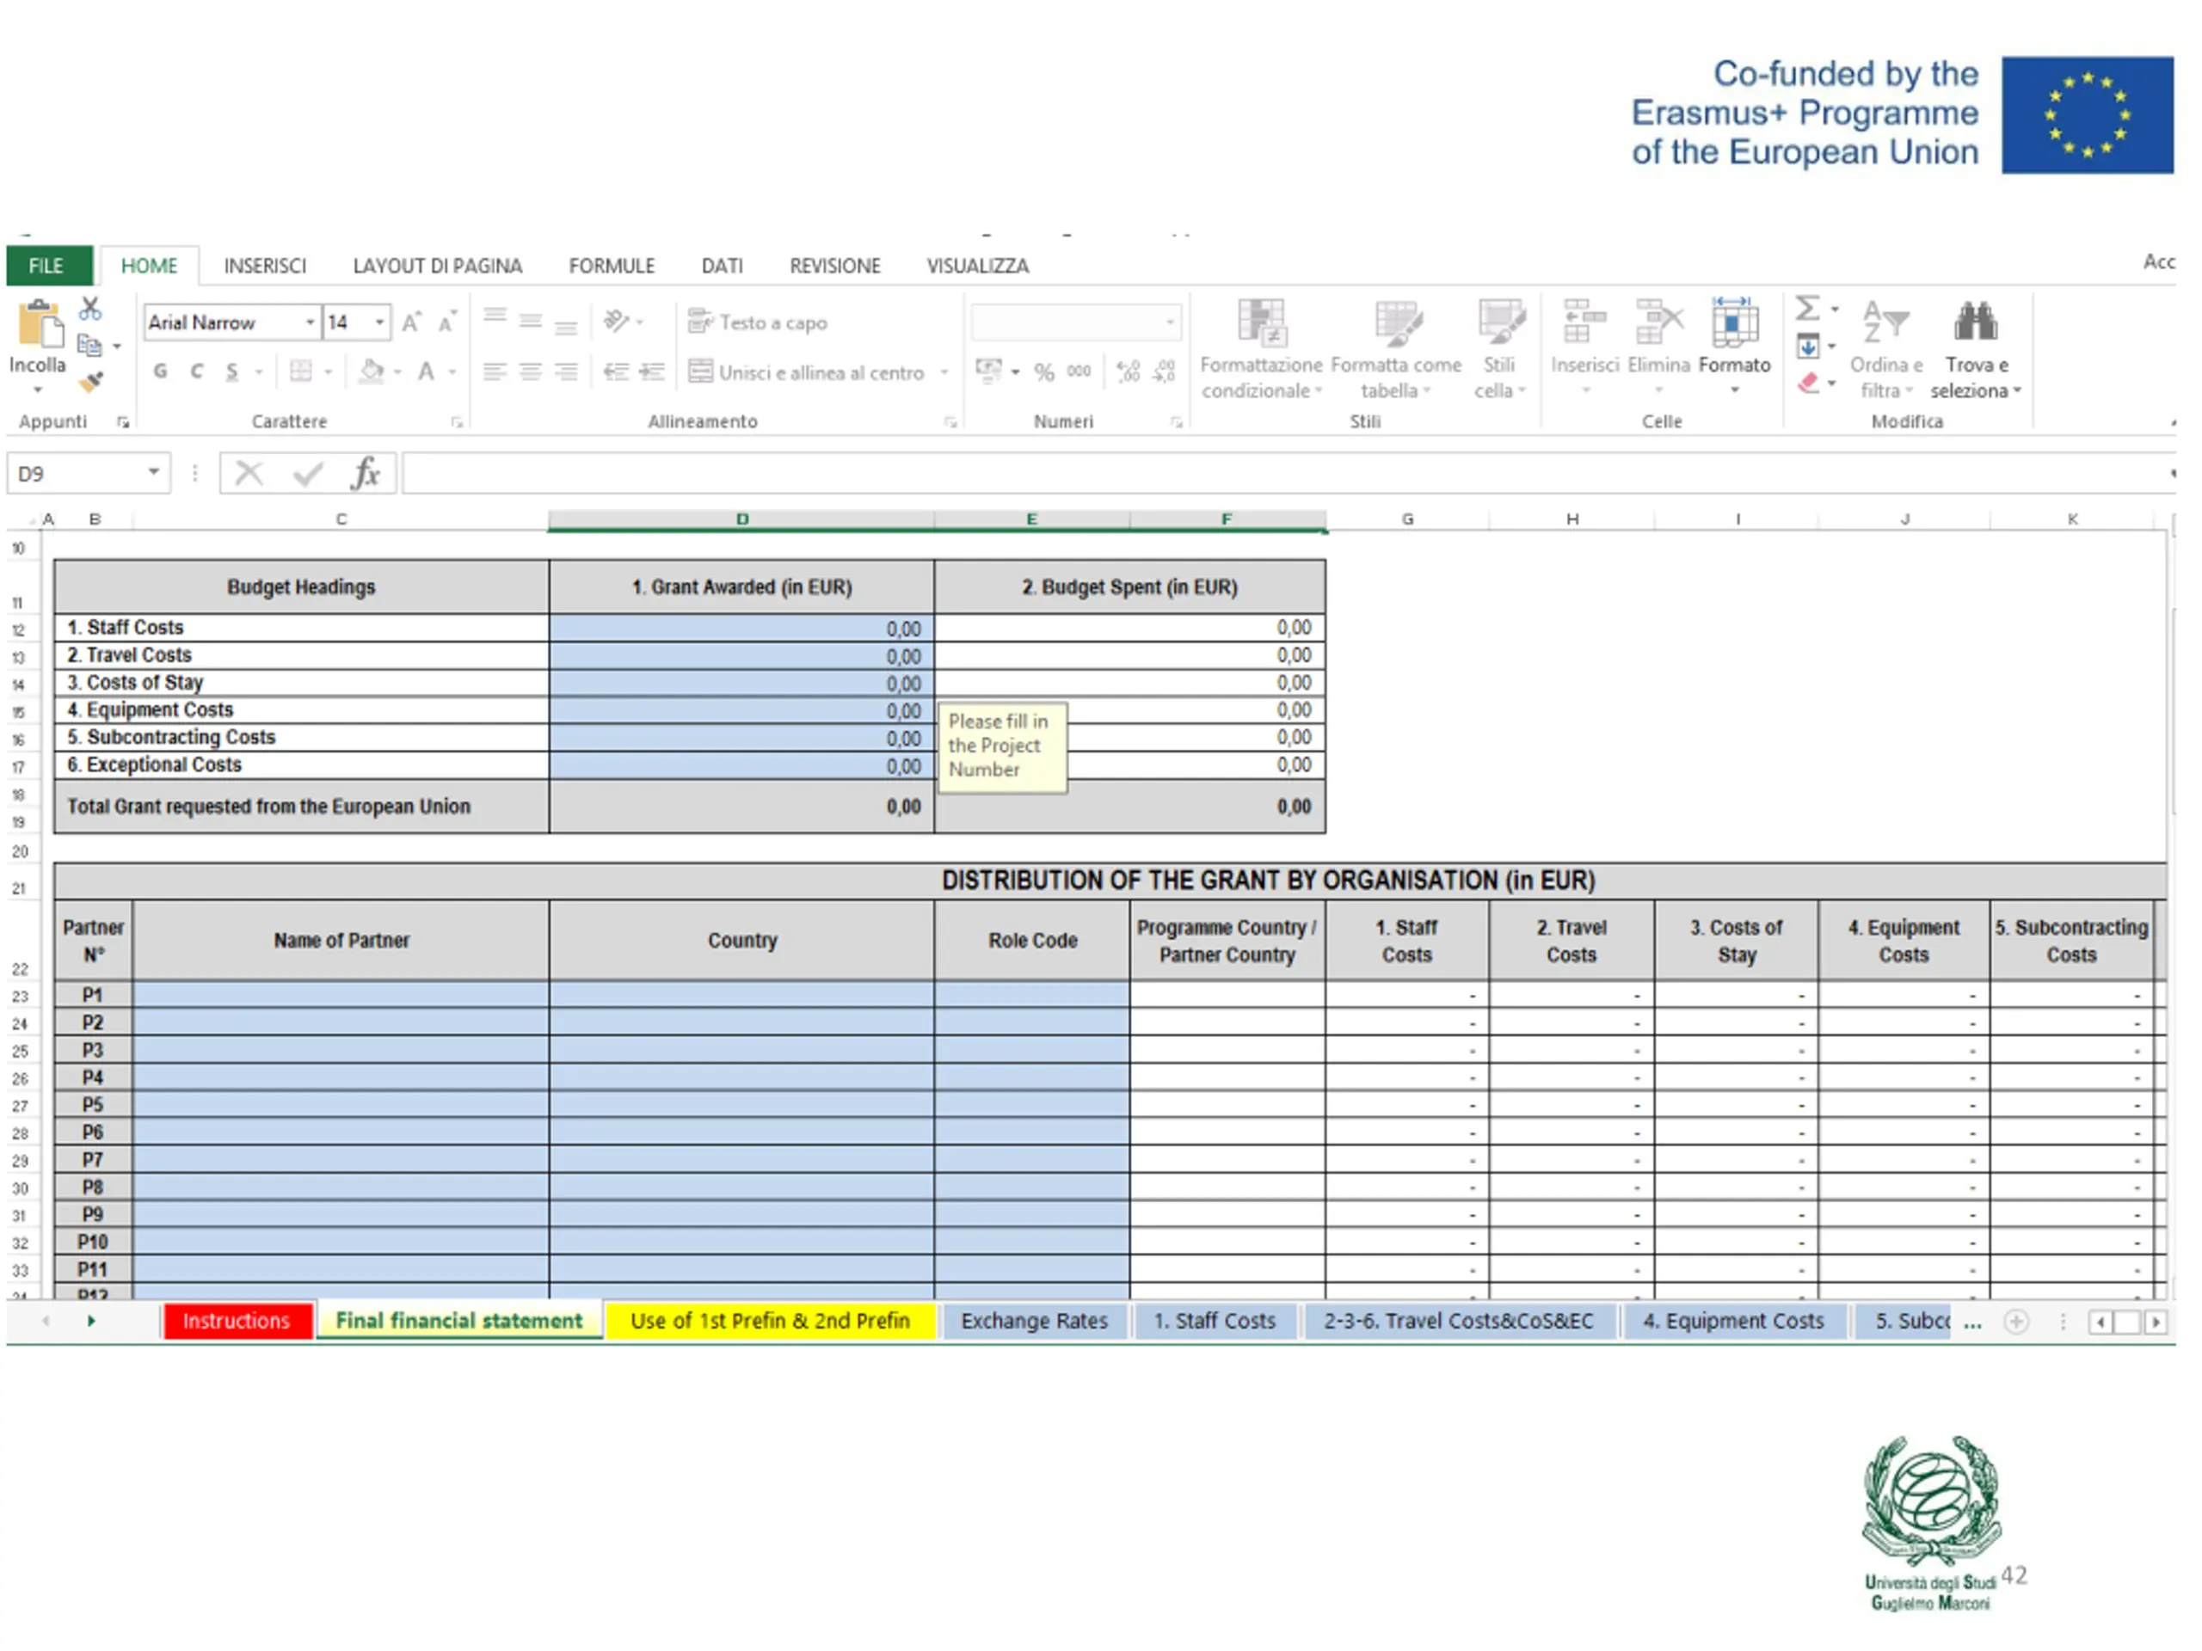Expand the font size 14 dropdown
Image resolution: width=2202 pixels, height=1651 pixels.
click(x=379, y=322)
